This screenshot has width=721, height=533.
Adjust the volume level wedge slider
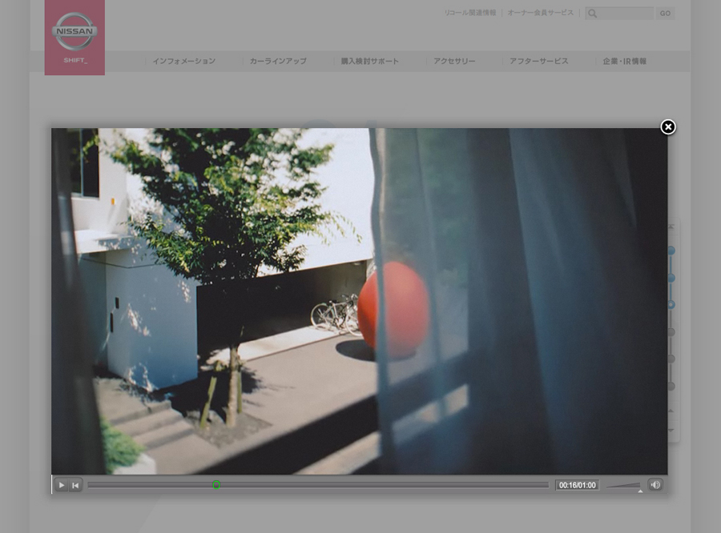pos(624,485)
